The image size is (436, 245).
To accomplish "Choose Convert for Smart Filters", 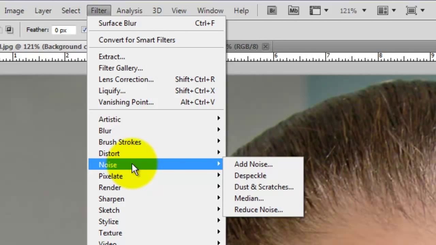I will pos(156,40).
